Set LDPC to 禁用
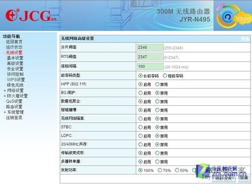The height and width of the screenshot is (184, 252). pos(157,136)
